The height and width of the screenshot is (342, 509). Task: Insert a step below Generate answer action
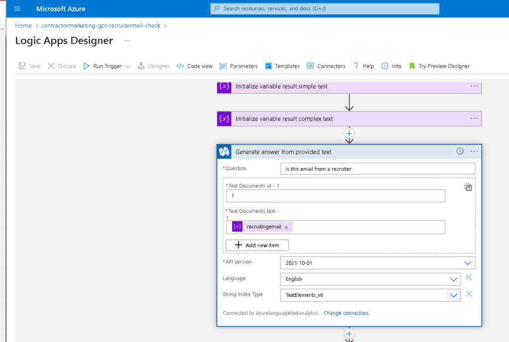coord(349,334)
